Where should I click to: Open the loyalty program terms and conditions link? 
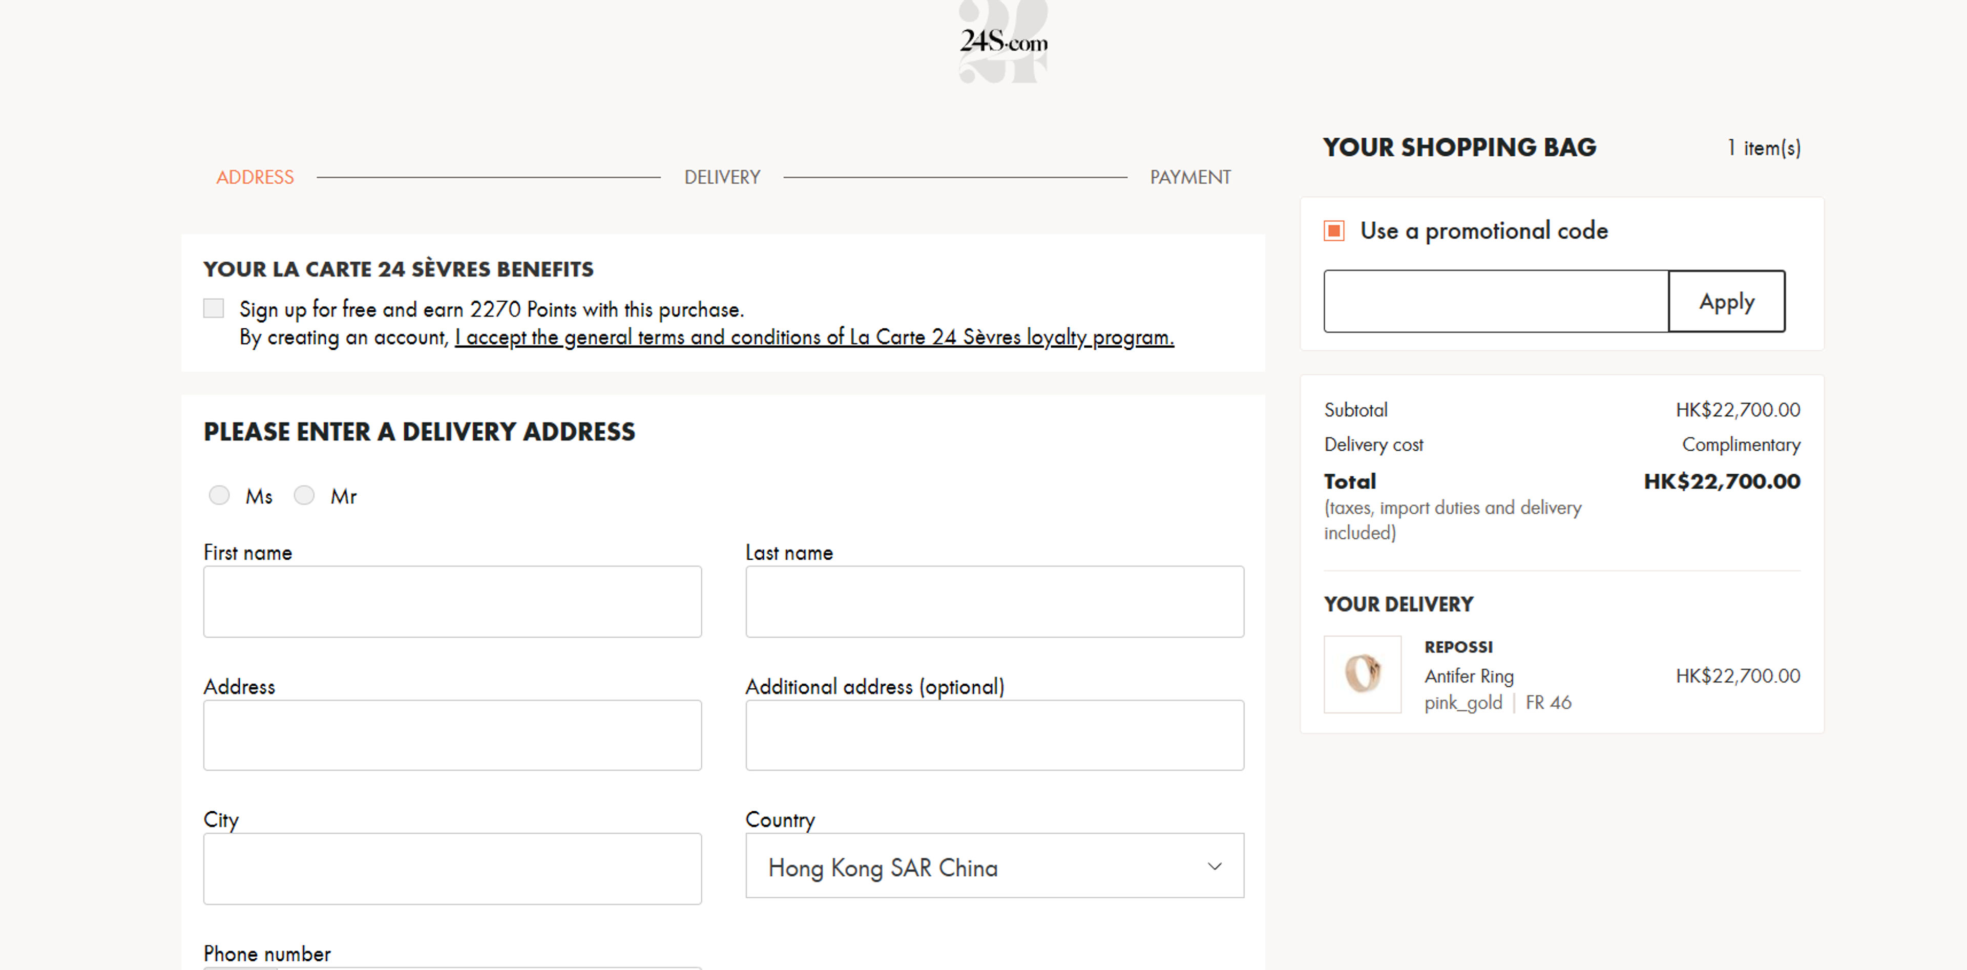pos(814,338)
